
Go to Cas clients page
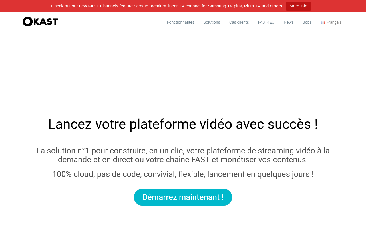click(x=239, y=22)
